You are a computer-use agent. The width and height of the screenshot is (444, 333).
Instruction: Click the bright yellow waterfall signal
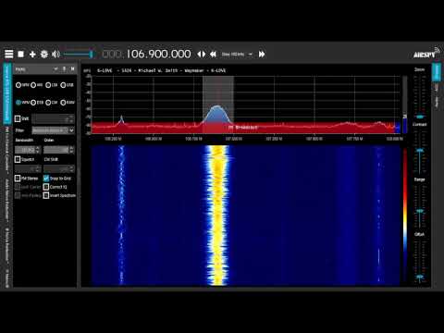coord(217,216)
